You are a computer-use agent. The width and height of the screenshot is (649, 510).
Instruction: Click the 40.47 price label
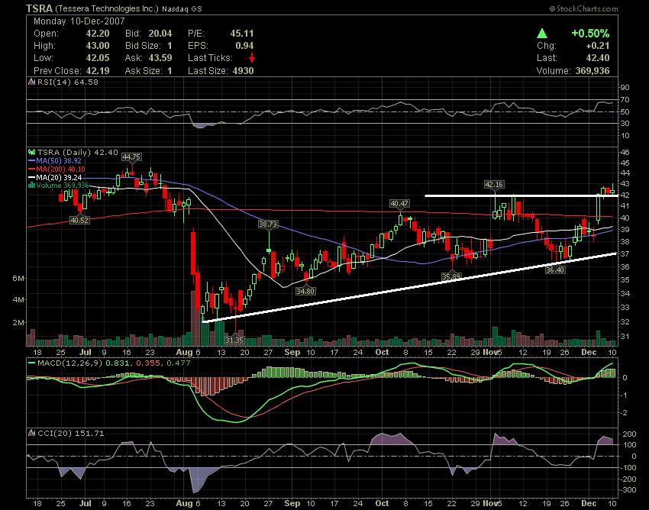pos(399,203)
